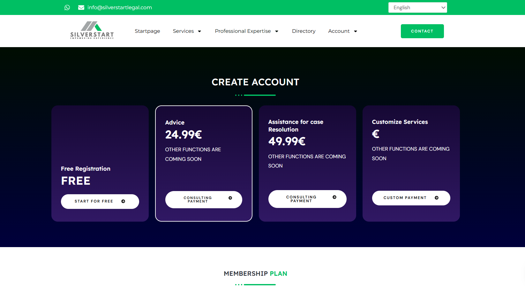Click arrow icon on Custom Payment button
The height and width of the screenshot is (292, 525).
[x=437, y=198]
